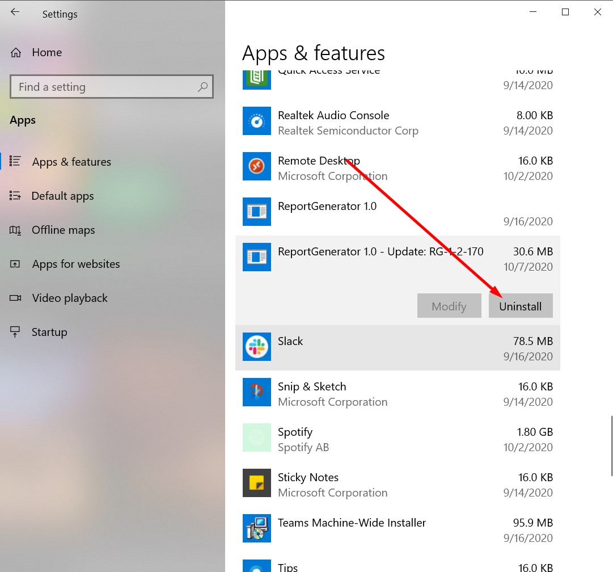
Task: Click the 10/7/2020 install date
Action: click(x=528, y=267)
